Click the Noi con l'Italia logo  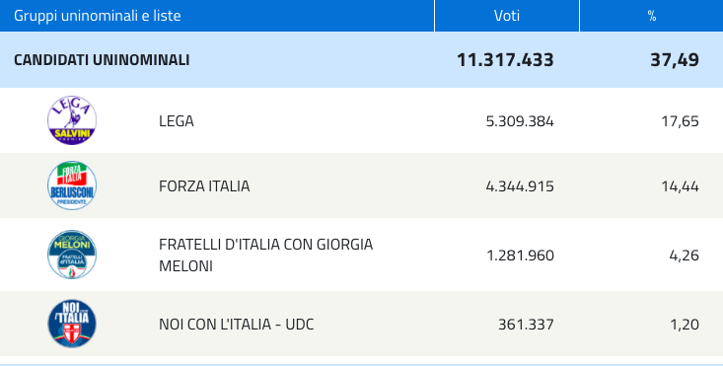72,324
